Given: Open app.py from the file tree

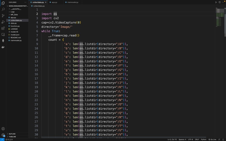Looking at the screenshot, I should tap(17, 18).
